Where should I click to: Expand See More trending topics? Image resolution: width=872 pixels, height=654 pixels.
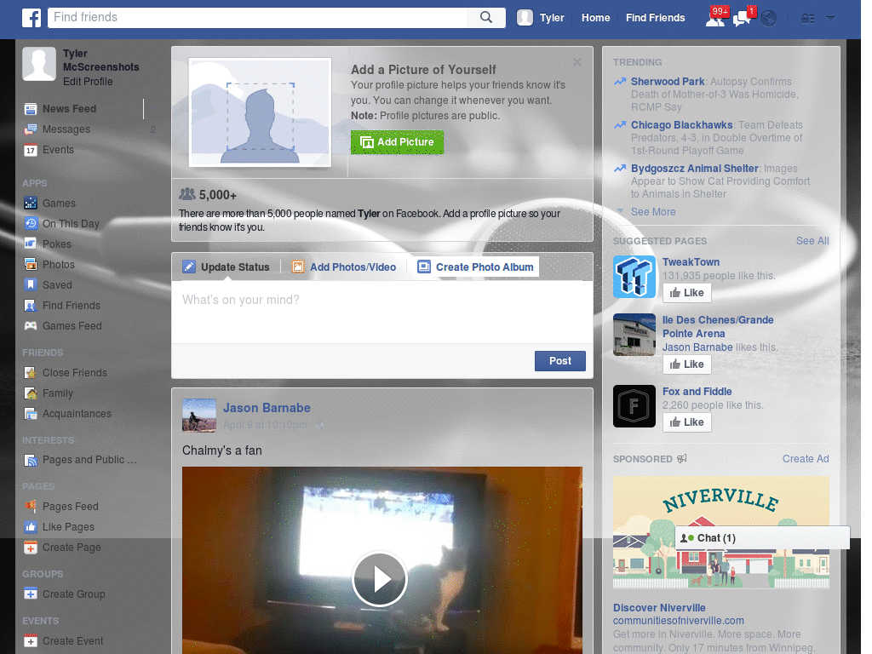click(x=653, y=212)
